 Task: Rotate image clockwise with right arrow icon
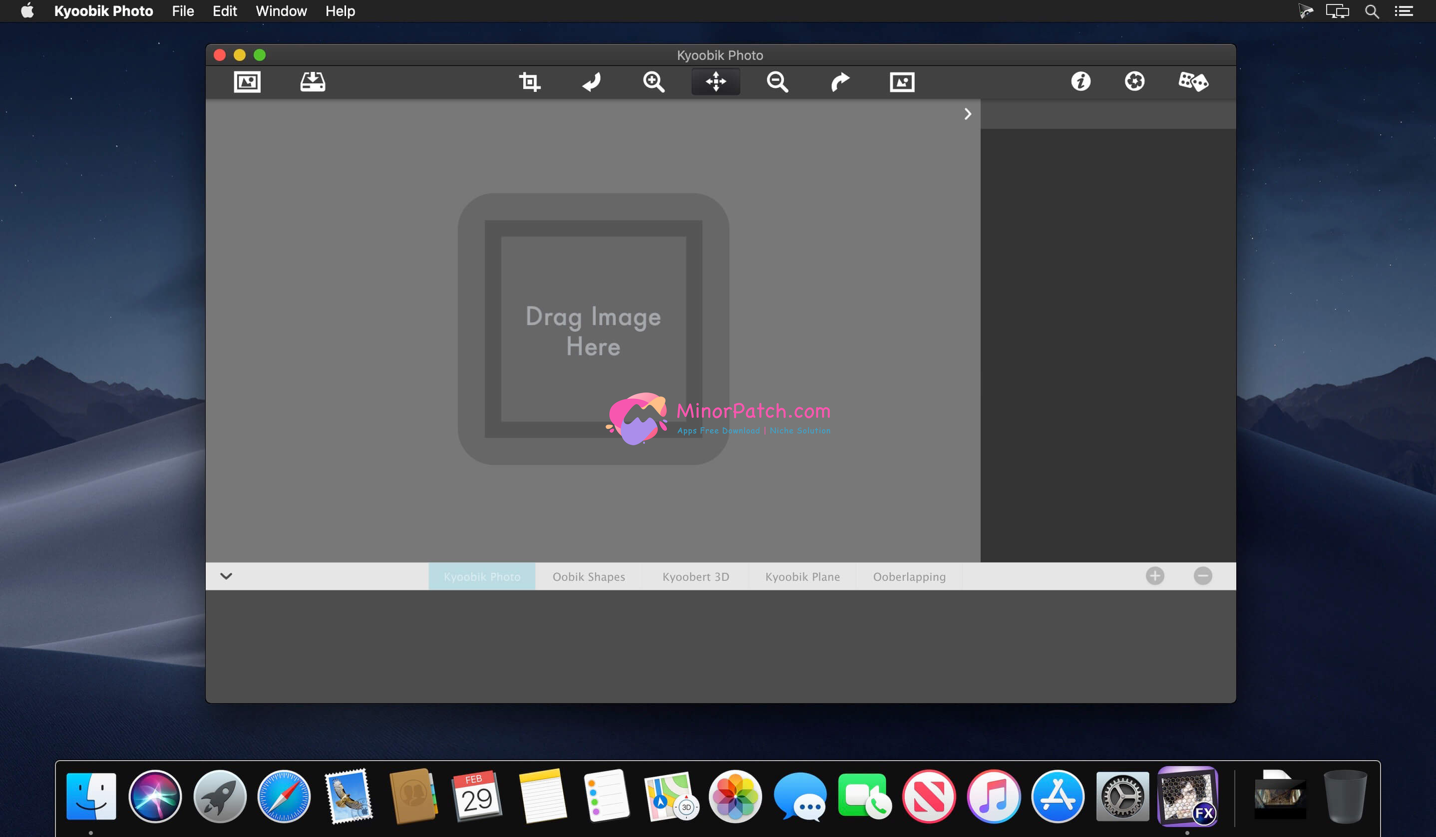[839, 81]
